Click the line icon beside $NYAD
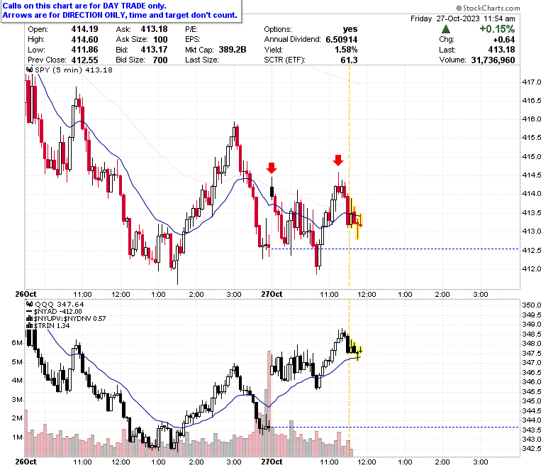 (30, 312)
